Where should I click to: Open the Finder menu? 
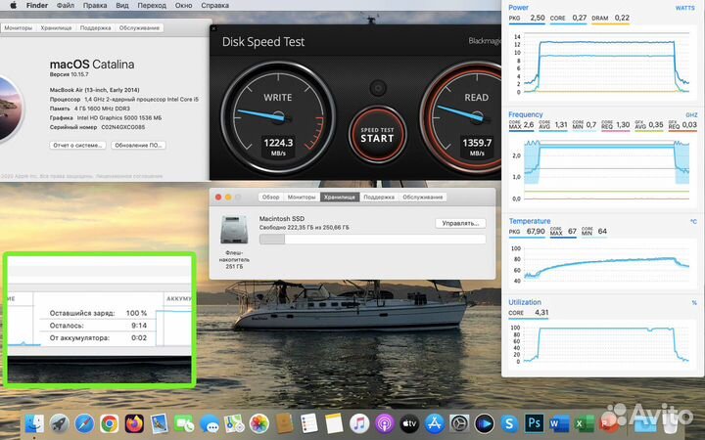tap(37, 6)
